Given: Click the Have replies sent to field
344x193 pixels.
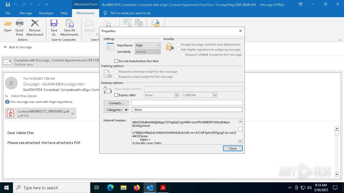Looking at the screenshot, I should (193, 89).
